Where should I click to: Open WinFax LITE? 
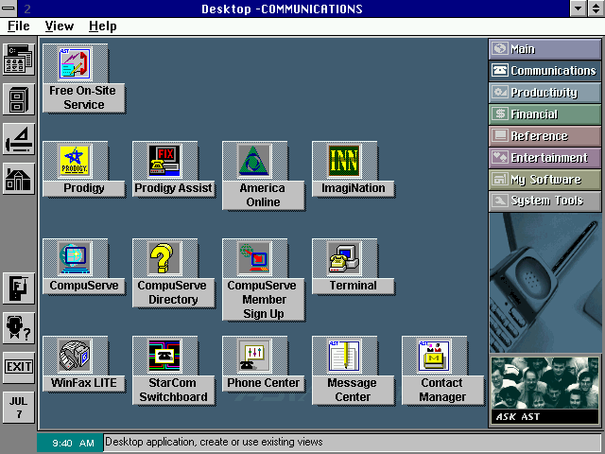76,356
